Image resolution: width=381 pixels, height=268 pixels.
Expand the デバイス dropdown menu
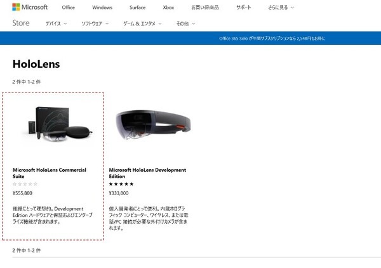point(58,23)
